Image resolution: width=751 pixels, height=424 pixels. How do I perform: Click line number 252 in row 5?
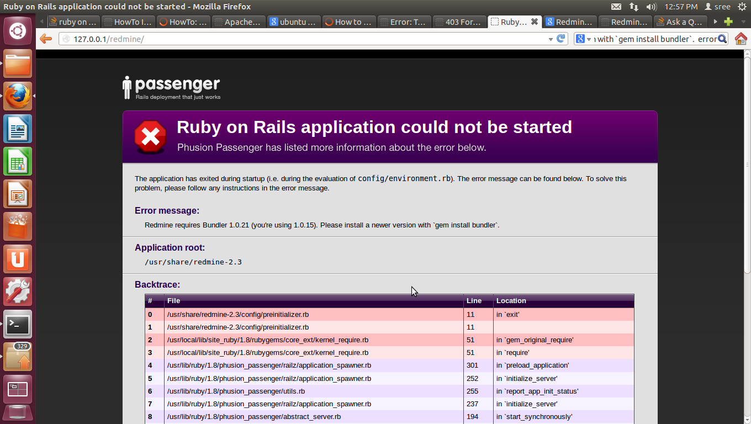472,379
